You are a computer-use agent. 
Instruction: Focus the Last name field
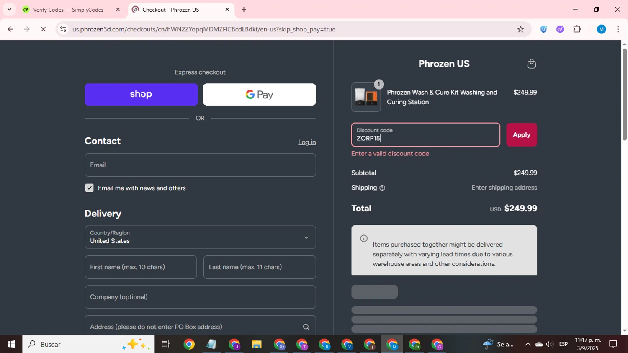(x=260, y=267)
